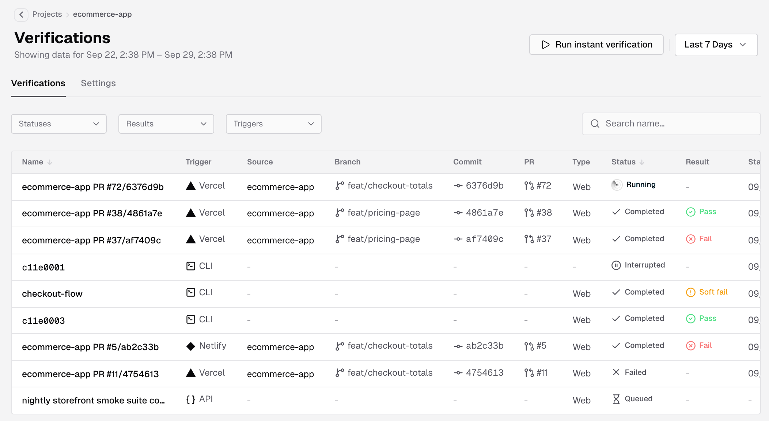Click the Commit column header

tap(467, 162)
